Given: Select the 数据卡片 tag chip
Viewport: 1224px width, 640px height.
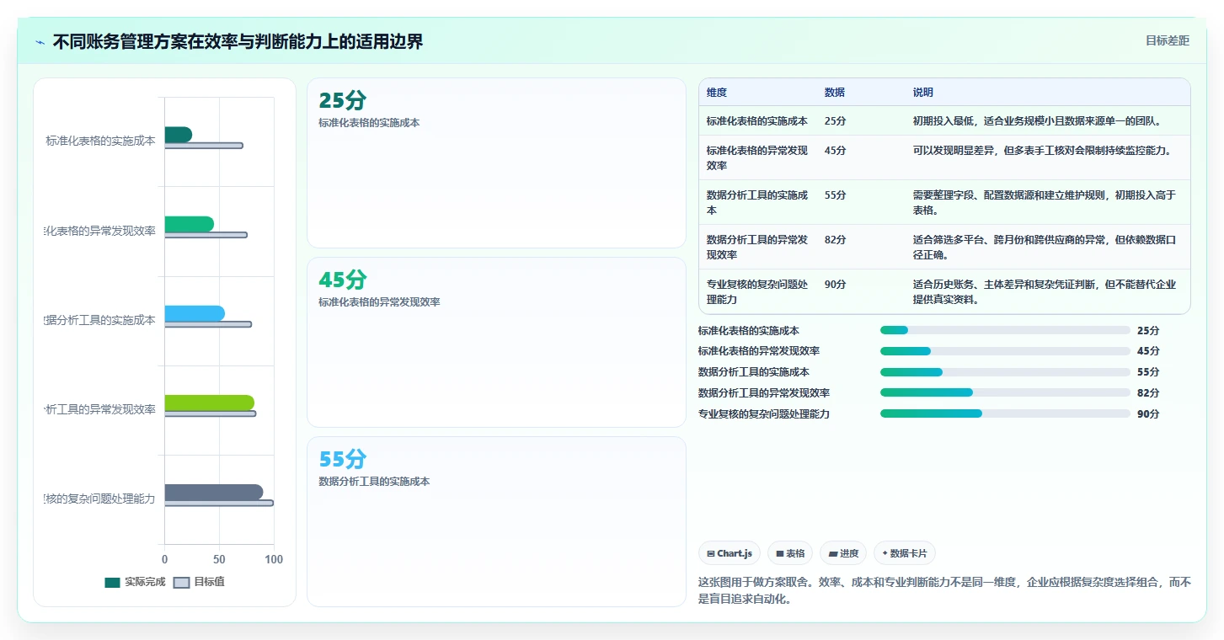Looking at the screenshot, I should click(905, 553).
